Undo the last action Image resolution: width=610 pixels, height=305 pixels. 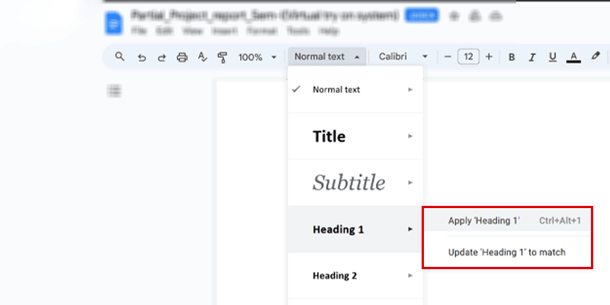pyautogui.click(x=142, y=58)
